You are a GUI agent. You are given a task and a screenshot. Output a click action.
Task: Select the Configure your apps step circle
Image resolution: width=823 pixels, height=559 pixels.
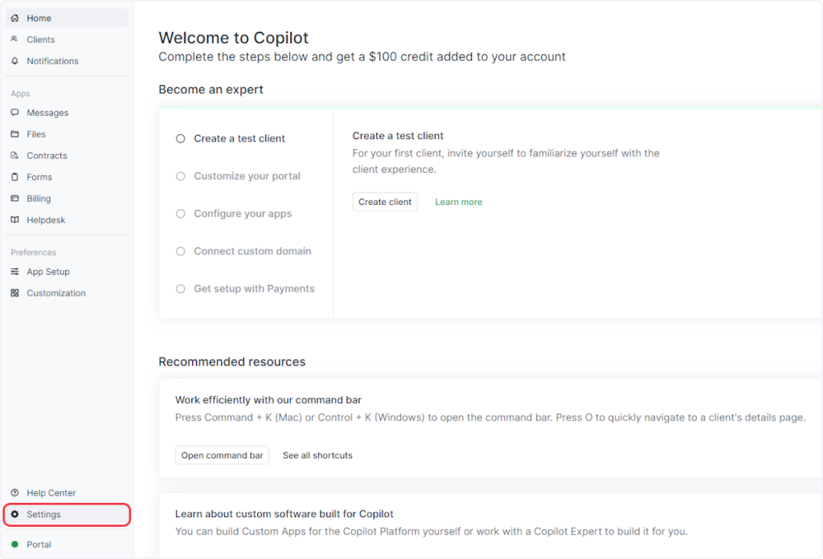pos(181,214)
